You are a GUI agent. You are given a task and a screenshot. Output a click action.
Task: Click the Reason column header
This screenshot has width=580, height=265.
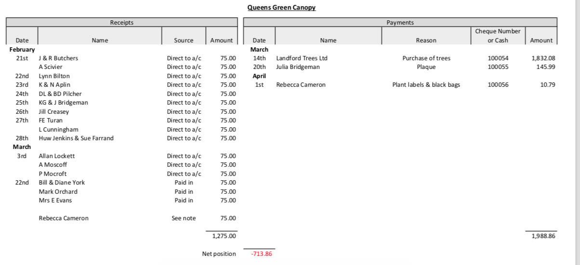[x=426, y=40]
